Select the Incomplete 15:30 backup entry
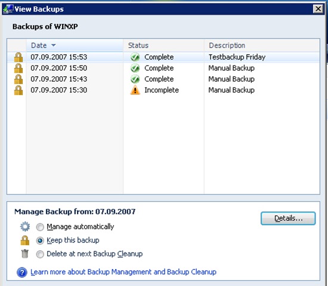Viewport: 328px width, 286px height. pyautogui.click(x=163, y=90)
